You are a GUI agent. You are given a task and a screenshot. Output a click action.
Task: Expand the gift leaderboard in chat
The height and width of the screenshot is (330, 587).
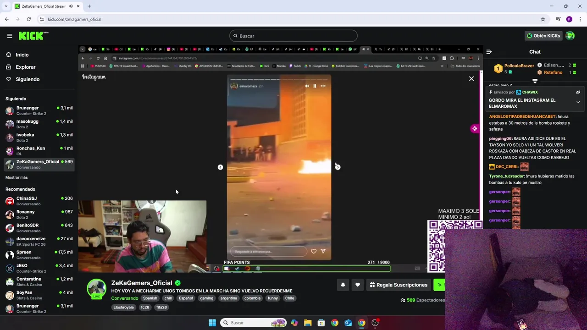[535, 81]
